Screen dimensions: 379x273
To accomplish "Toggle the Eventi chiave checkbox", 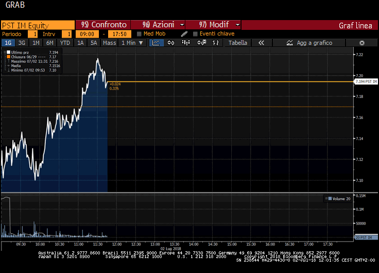I will tap(195, 34).
